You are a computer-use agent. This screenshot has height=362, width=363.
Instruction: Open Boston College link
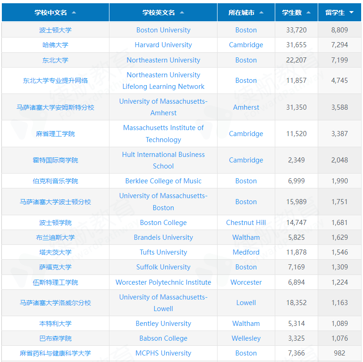(163, 223)
